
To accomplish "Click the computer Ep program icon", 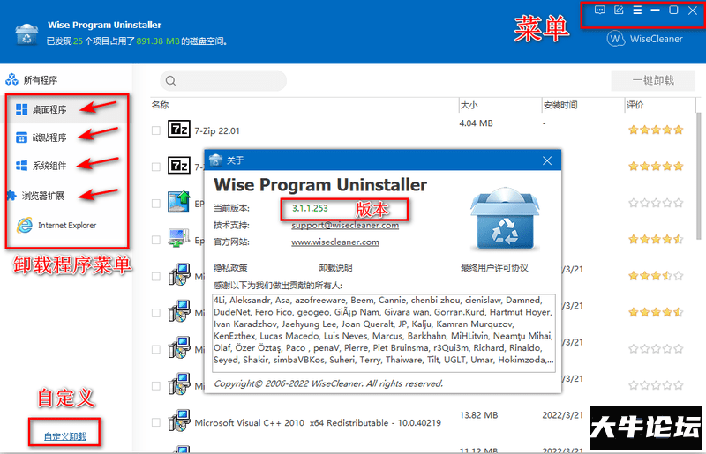I will 179,238.
